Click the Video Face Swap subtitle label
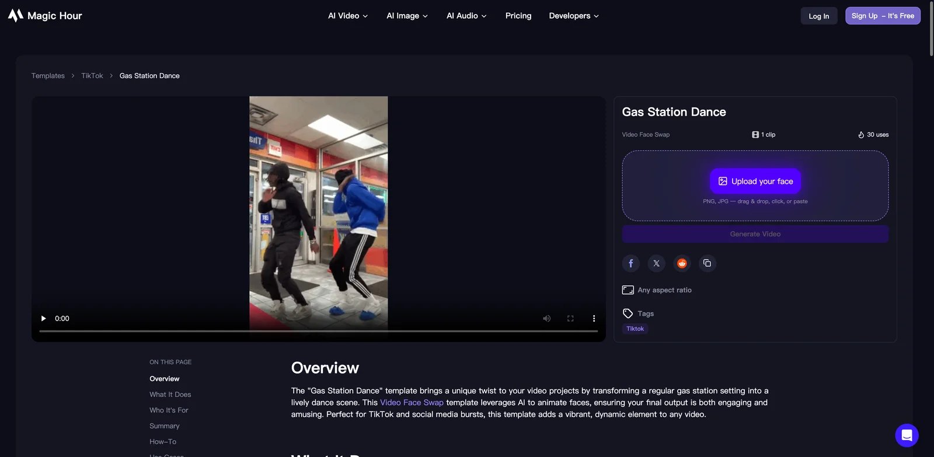 (x=646, y=135)
